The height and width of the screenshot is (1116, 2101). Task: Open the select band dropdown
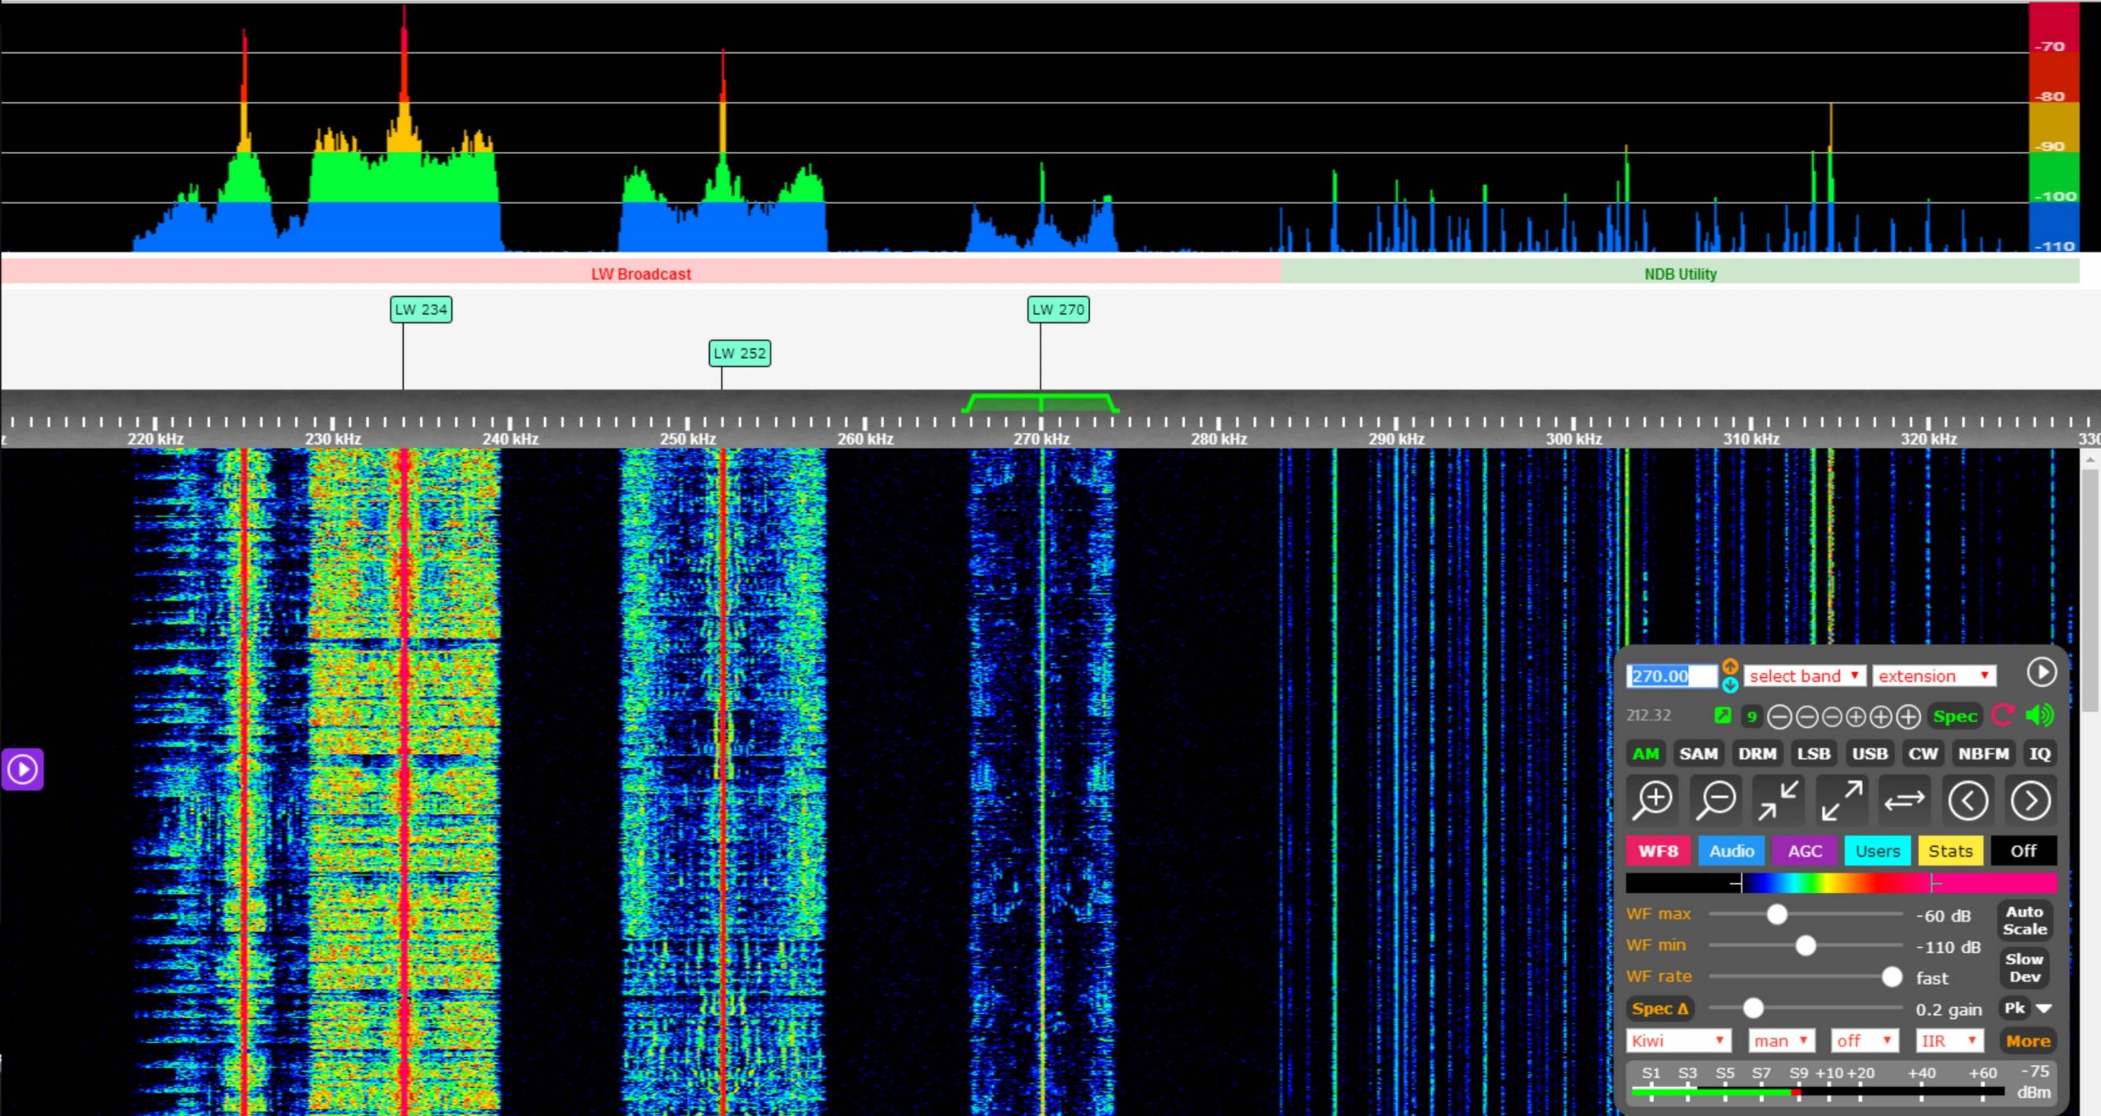(1804, 676)
